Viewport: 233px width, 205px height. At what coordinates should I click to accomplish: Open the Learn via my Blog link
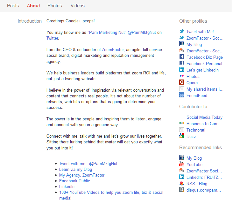pyautogui.click(x=75, y=170)
